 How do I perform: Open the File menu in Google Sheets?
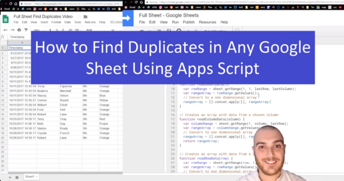click(x=16, y=22)
